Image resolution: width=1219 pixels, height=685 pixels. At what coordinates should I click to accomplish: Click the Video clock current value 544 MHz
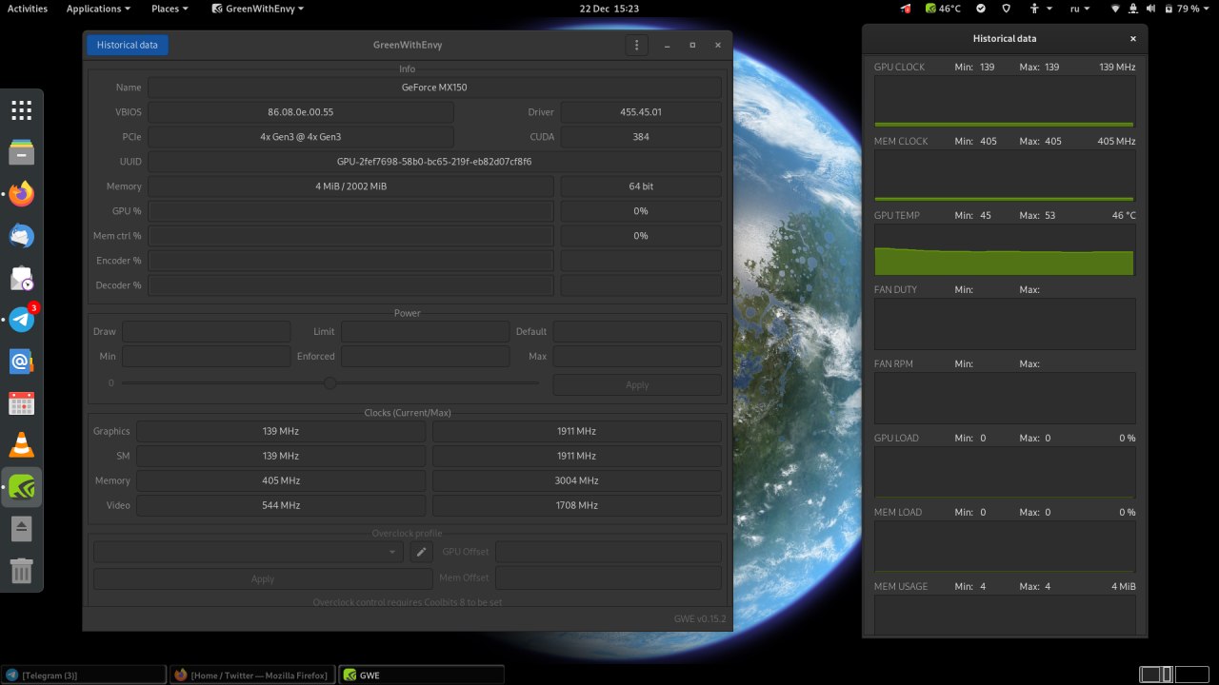[281, 505]
